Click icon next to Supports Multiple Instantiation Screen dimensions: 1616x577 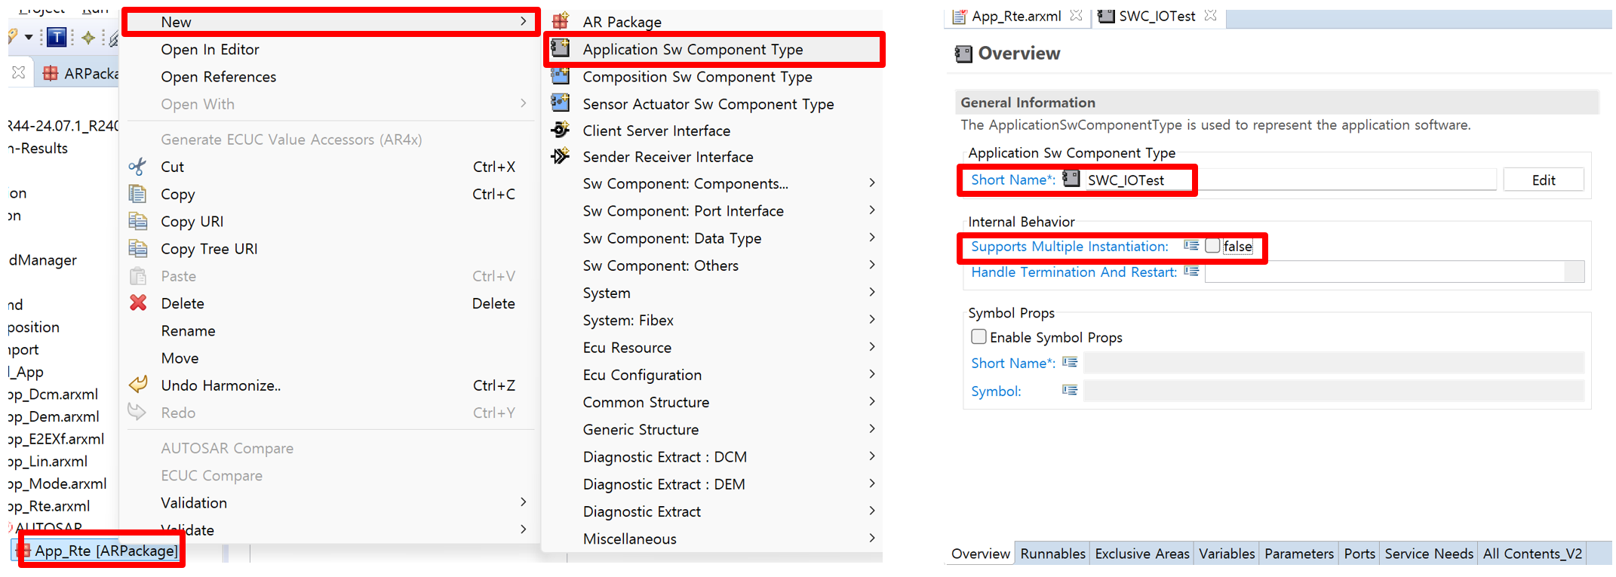click(1191, 245)
